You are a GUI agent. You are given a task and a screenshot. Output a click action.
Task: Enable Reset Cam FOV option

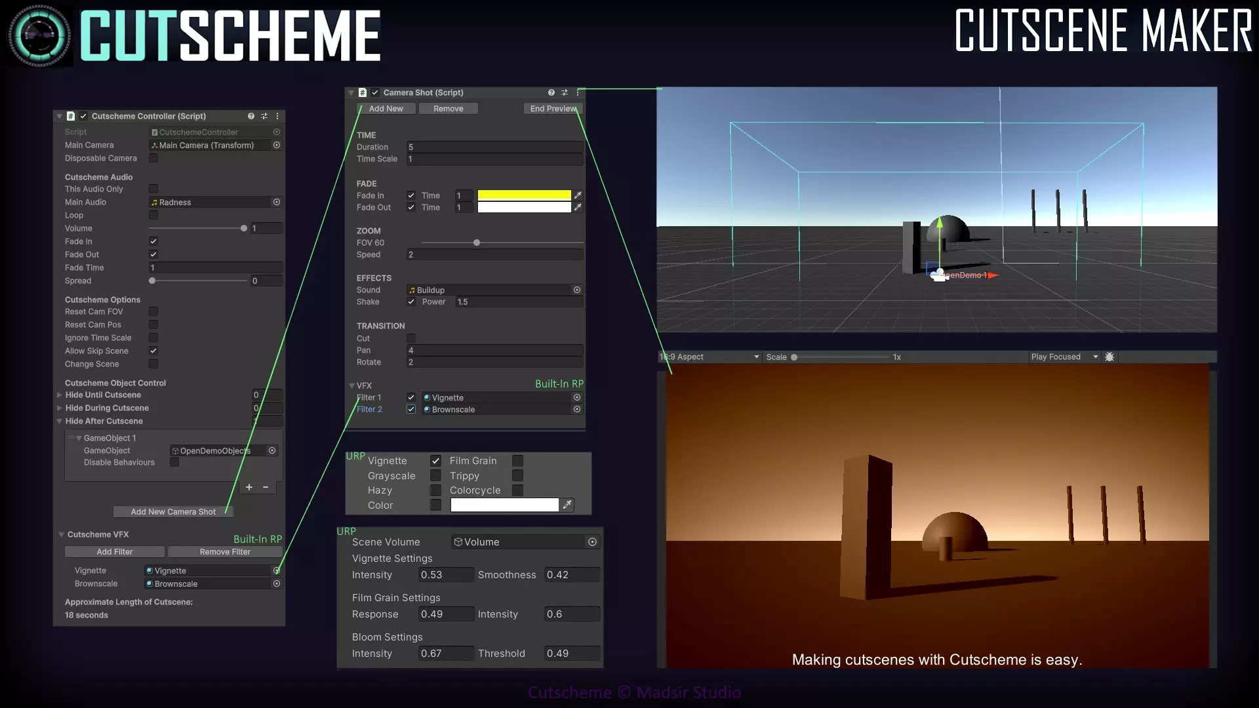[x=153, y=311]
